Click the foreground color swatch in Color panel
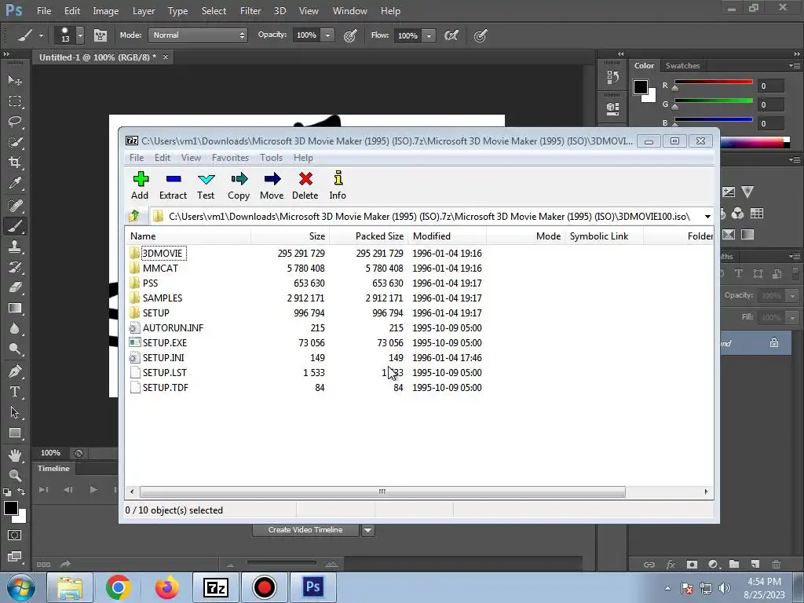 pyautogui.click(x=641, y=87)
